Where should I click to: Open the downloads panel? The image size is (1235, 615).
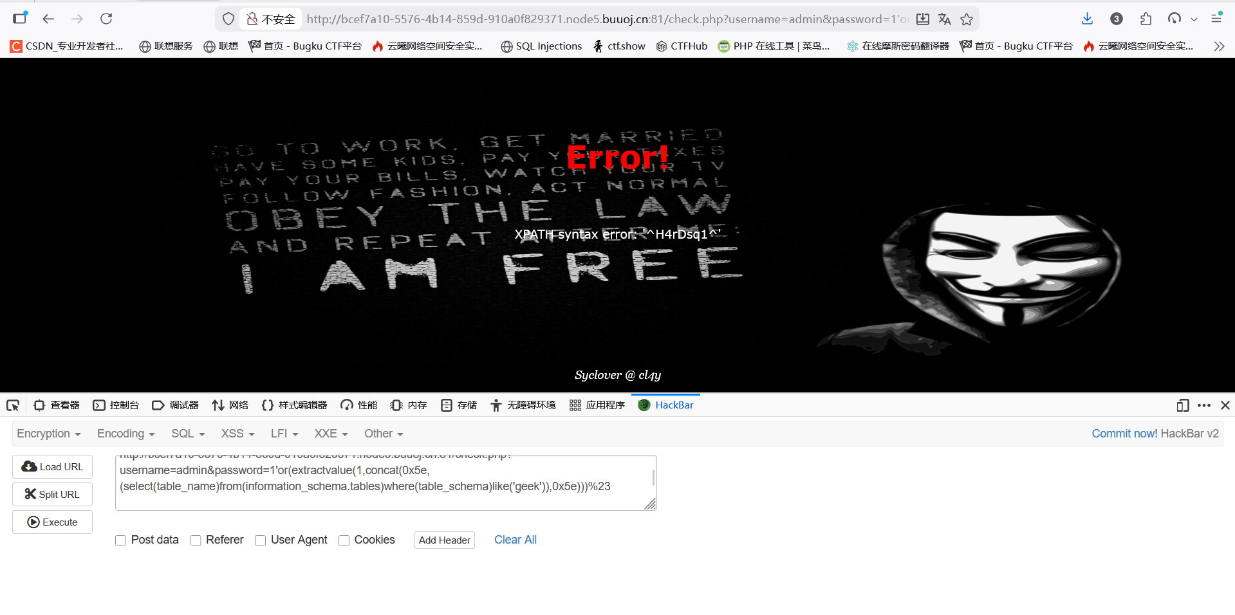point(1087,19)
